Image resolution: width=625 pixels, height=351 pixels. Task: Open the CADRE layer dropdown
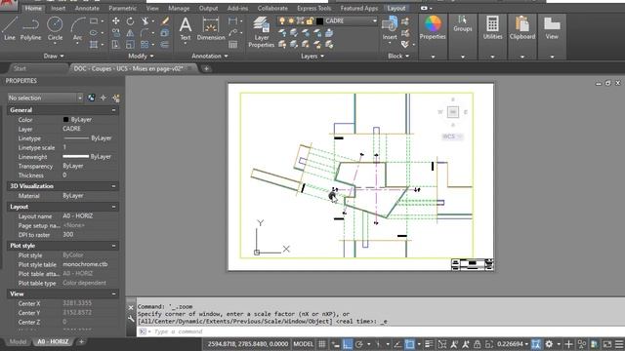coord(374,21)
